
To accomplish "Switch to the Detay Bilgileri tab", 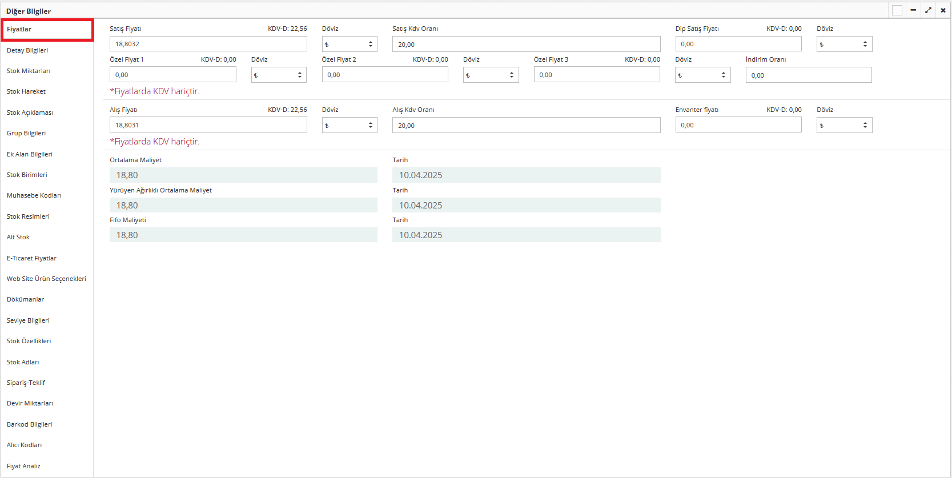I will coord(27,50).
